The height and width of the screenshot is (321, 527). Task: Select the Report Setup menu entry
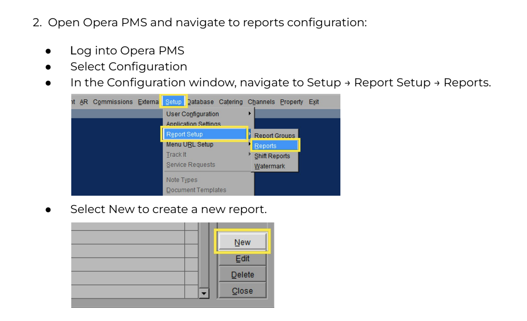(x=205, y=134)
